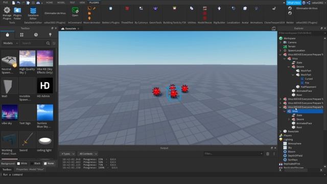
Task: Open the username account dropdown arrow
Action: pyautogui.click(x=325, y=3)
